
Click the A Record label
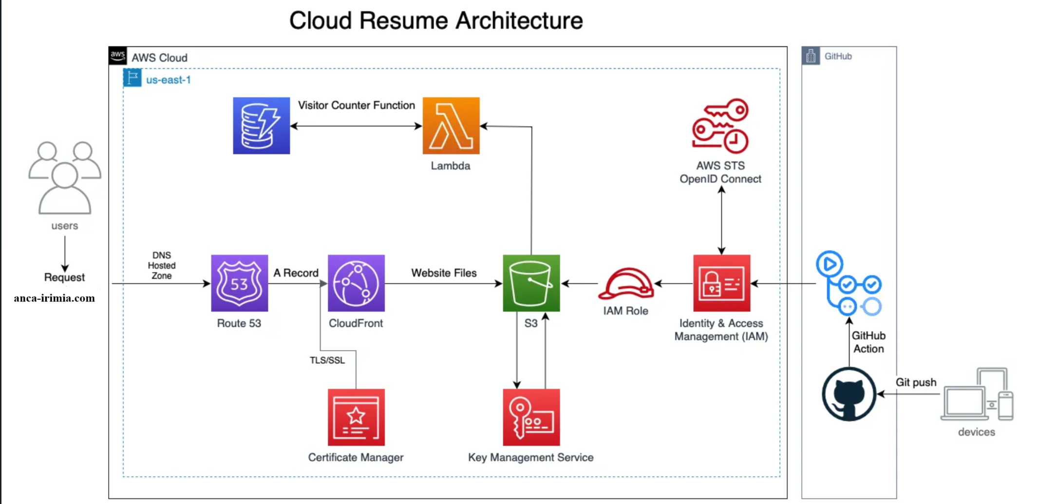pos(296,273)
